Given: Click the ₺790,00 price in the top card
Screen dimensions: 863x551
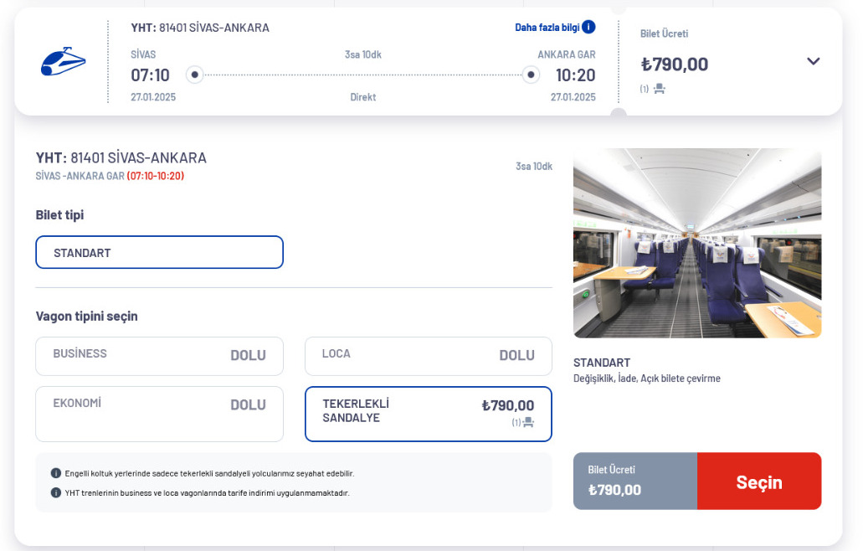Looking at the screenshot, I should coord(675,64).
